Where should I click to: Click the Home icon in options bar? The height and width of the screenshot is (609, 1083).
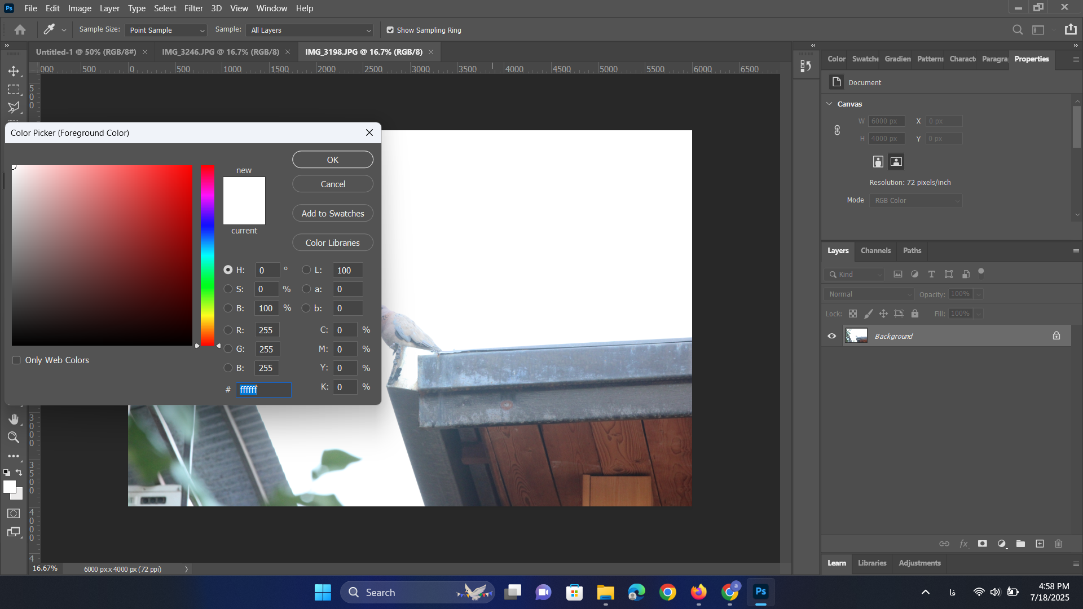coord(20,30)
